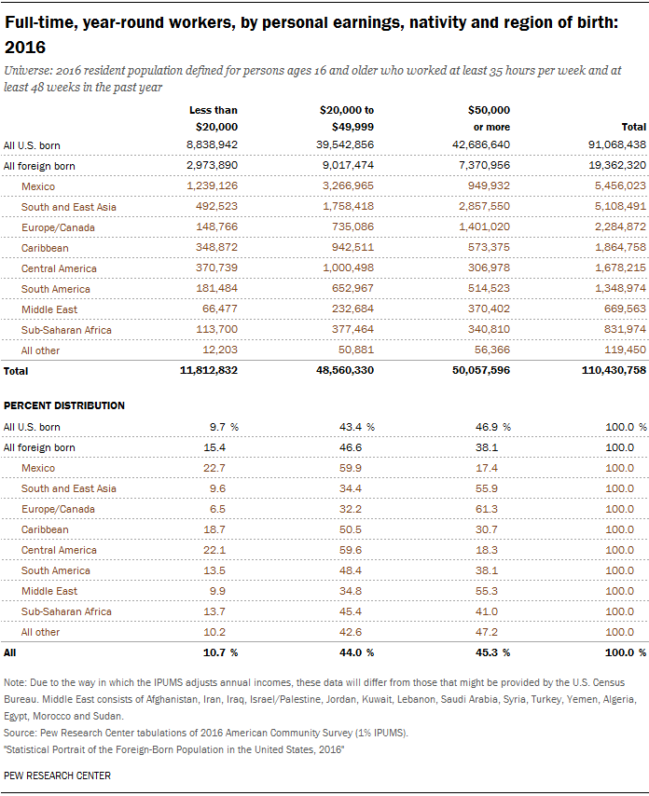Click the Universe description subtitle

(x=312, y=78)
